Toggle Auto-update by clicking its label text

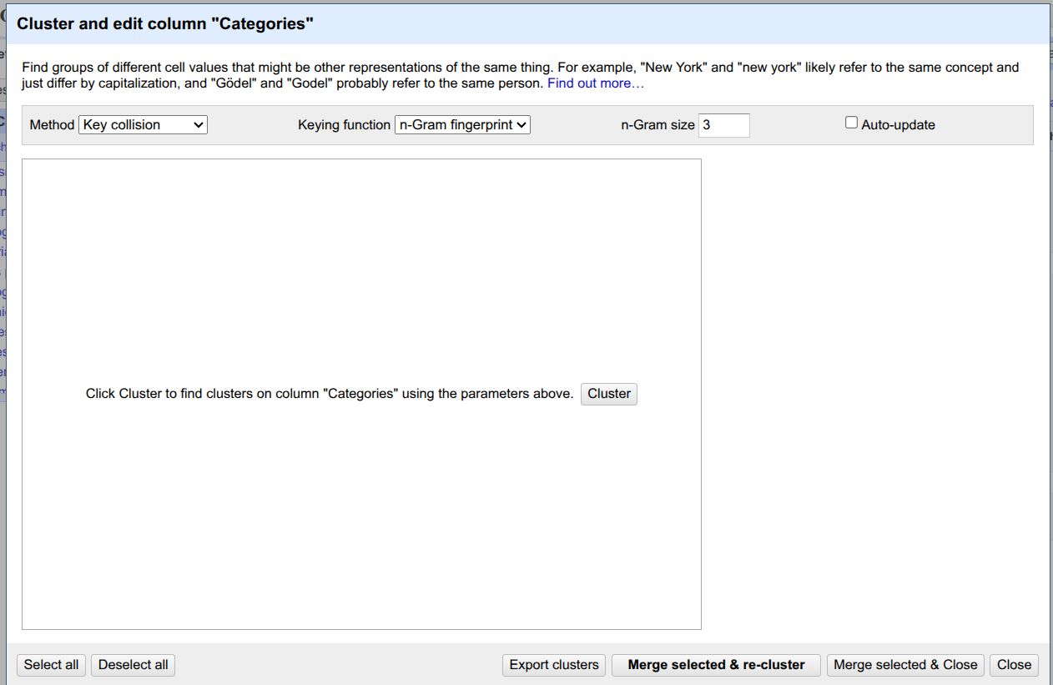pos(898,125)
